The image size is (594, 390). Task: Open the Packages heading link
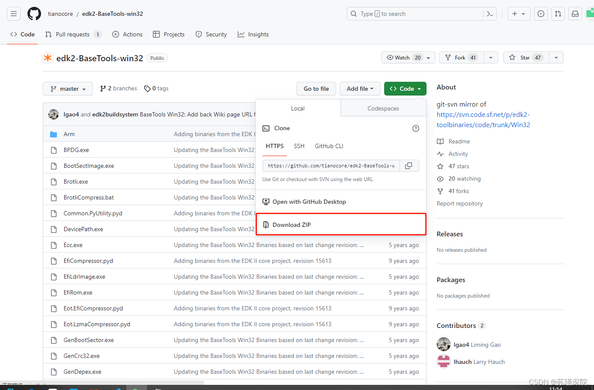tap(451, 280)
